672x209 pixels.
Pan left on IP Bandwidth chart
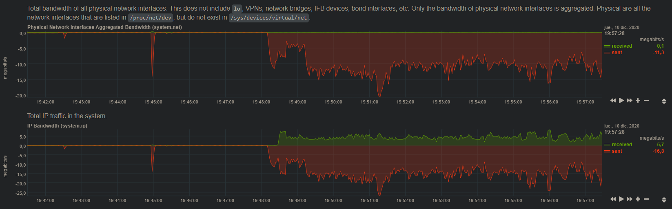(613, 199)
